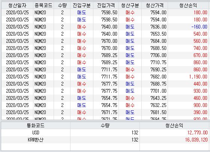Click the 수량 header in top table
Screen dimensions: 210x152
tap(62, 5)
